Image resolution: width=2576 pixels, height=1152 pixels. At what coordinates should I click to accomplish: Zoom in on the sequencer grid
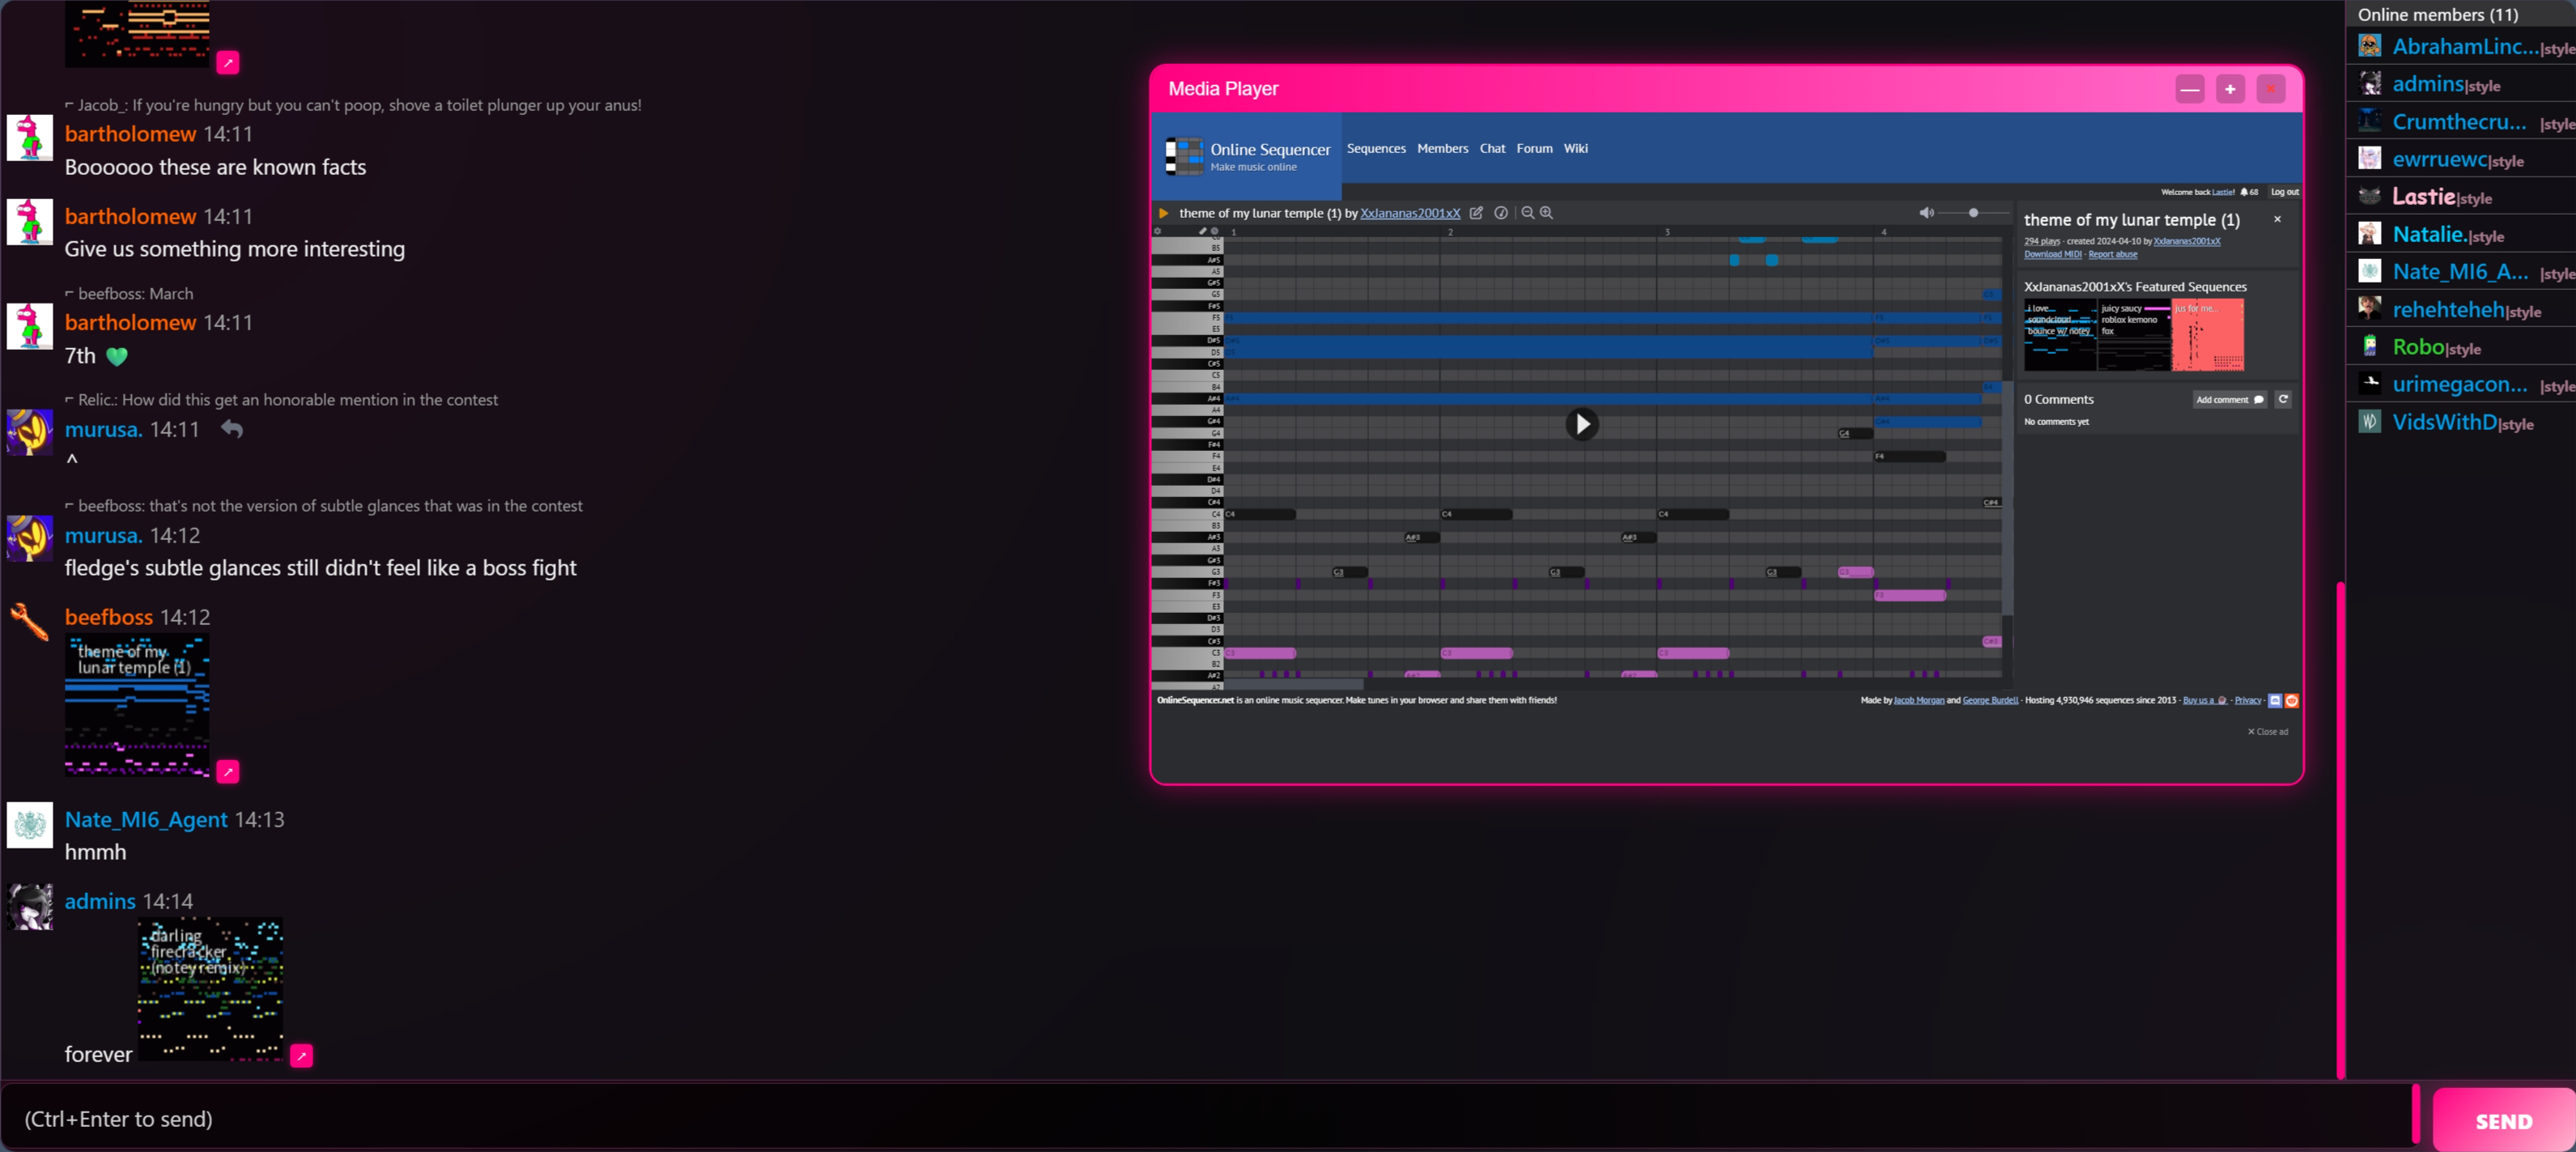tap(1546, 213)
